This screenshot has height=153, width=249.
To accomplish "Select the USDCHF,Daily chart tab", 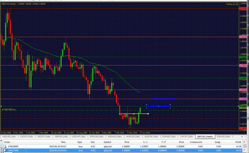I will [79, 137].
